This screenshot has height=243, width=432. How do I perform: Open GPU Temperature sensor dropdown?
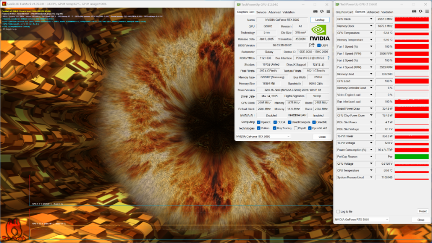click(371, 33)
